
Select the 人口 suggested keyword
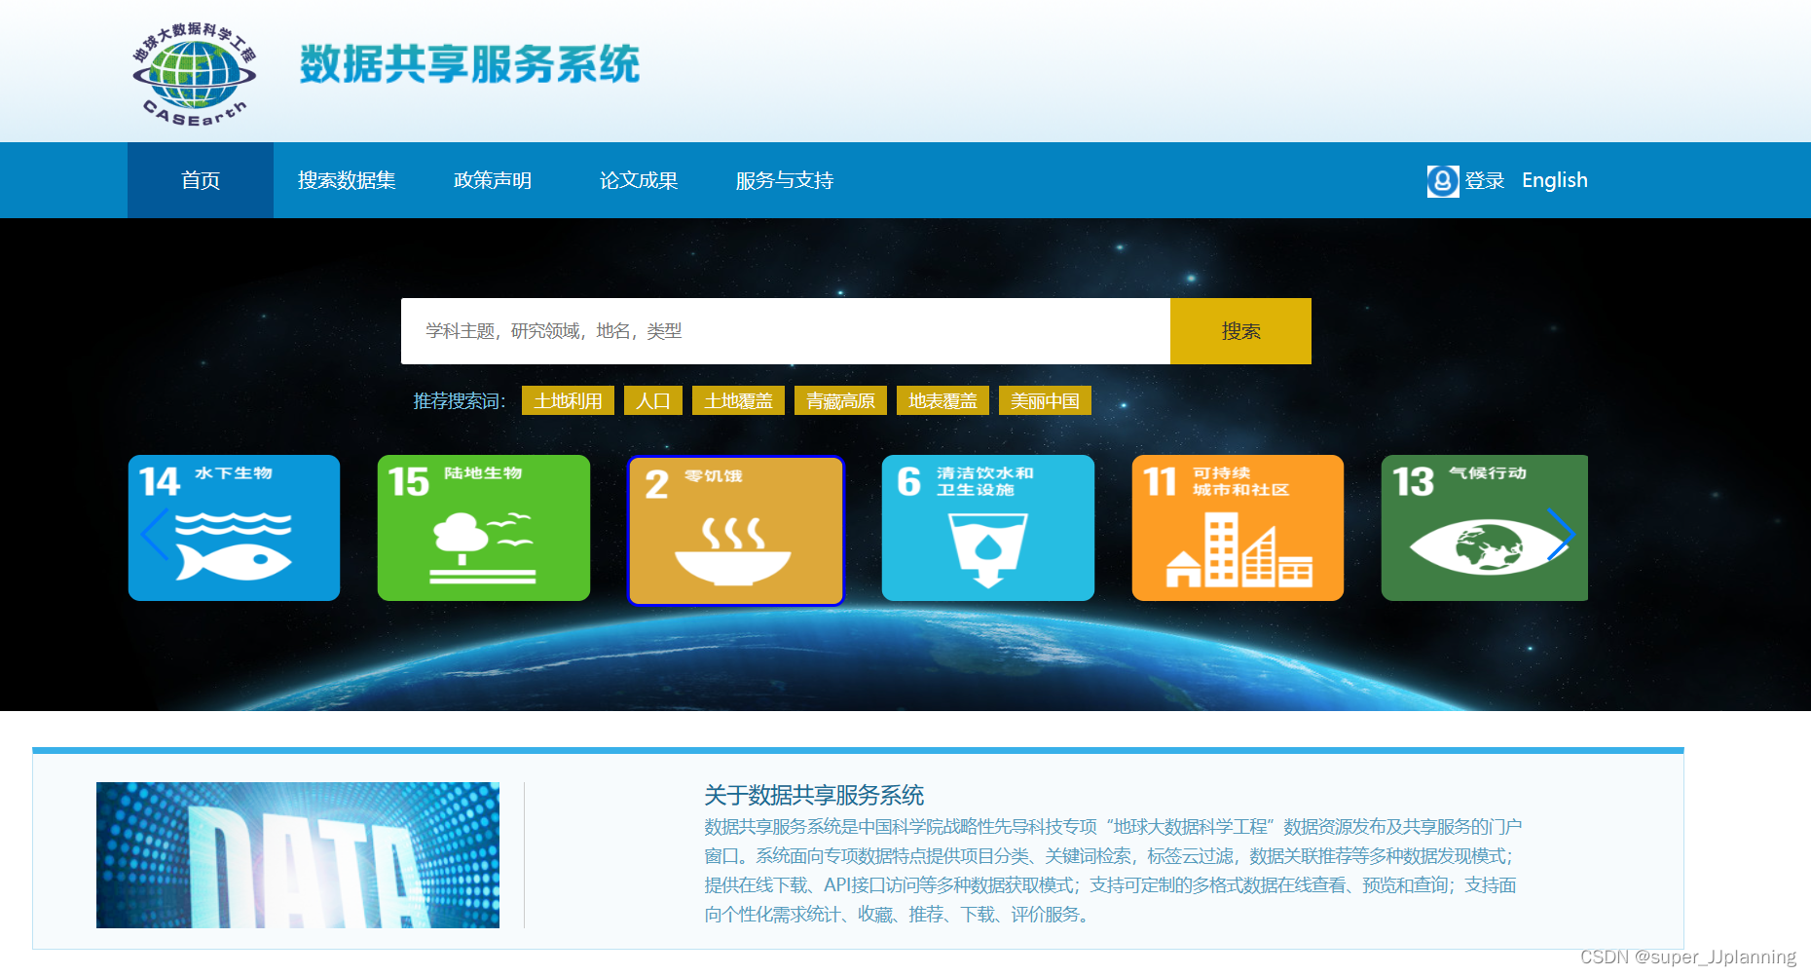(653, 400)
